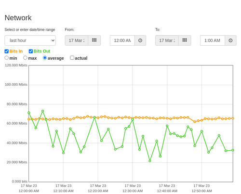Click the 0.000 bits axis label
The width and height of the screenshot is (241, 194).
(x=20, y=181)
